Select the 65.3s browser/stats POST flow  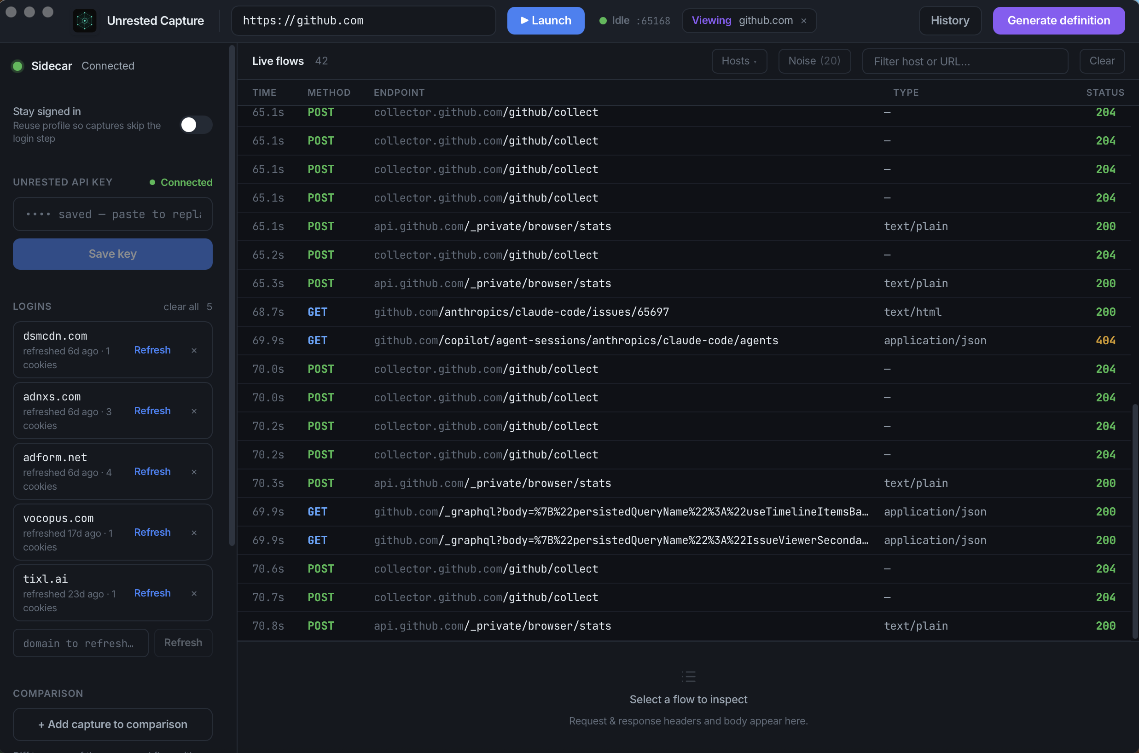(684, 284)
